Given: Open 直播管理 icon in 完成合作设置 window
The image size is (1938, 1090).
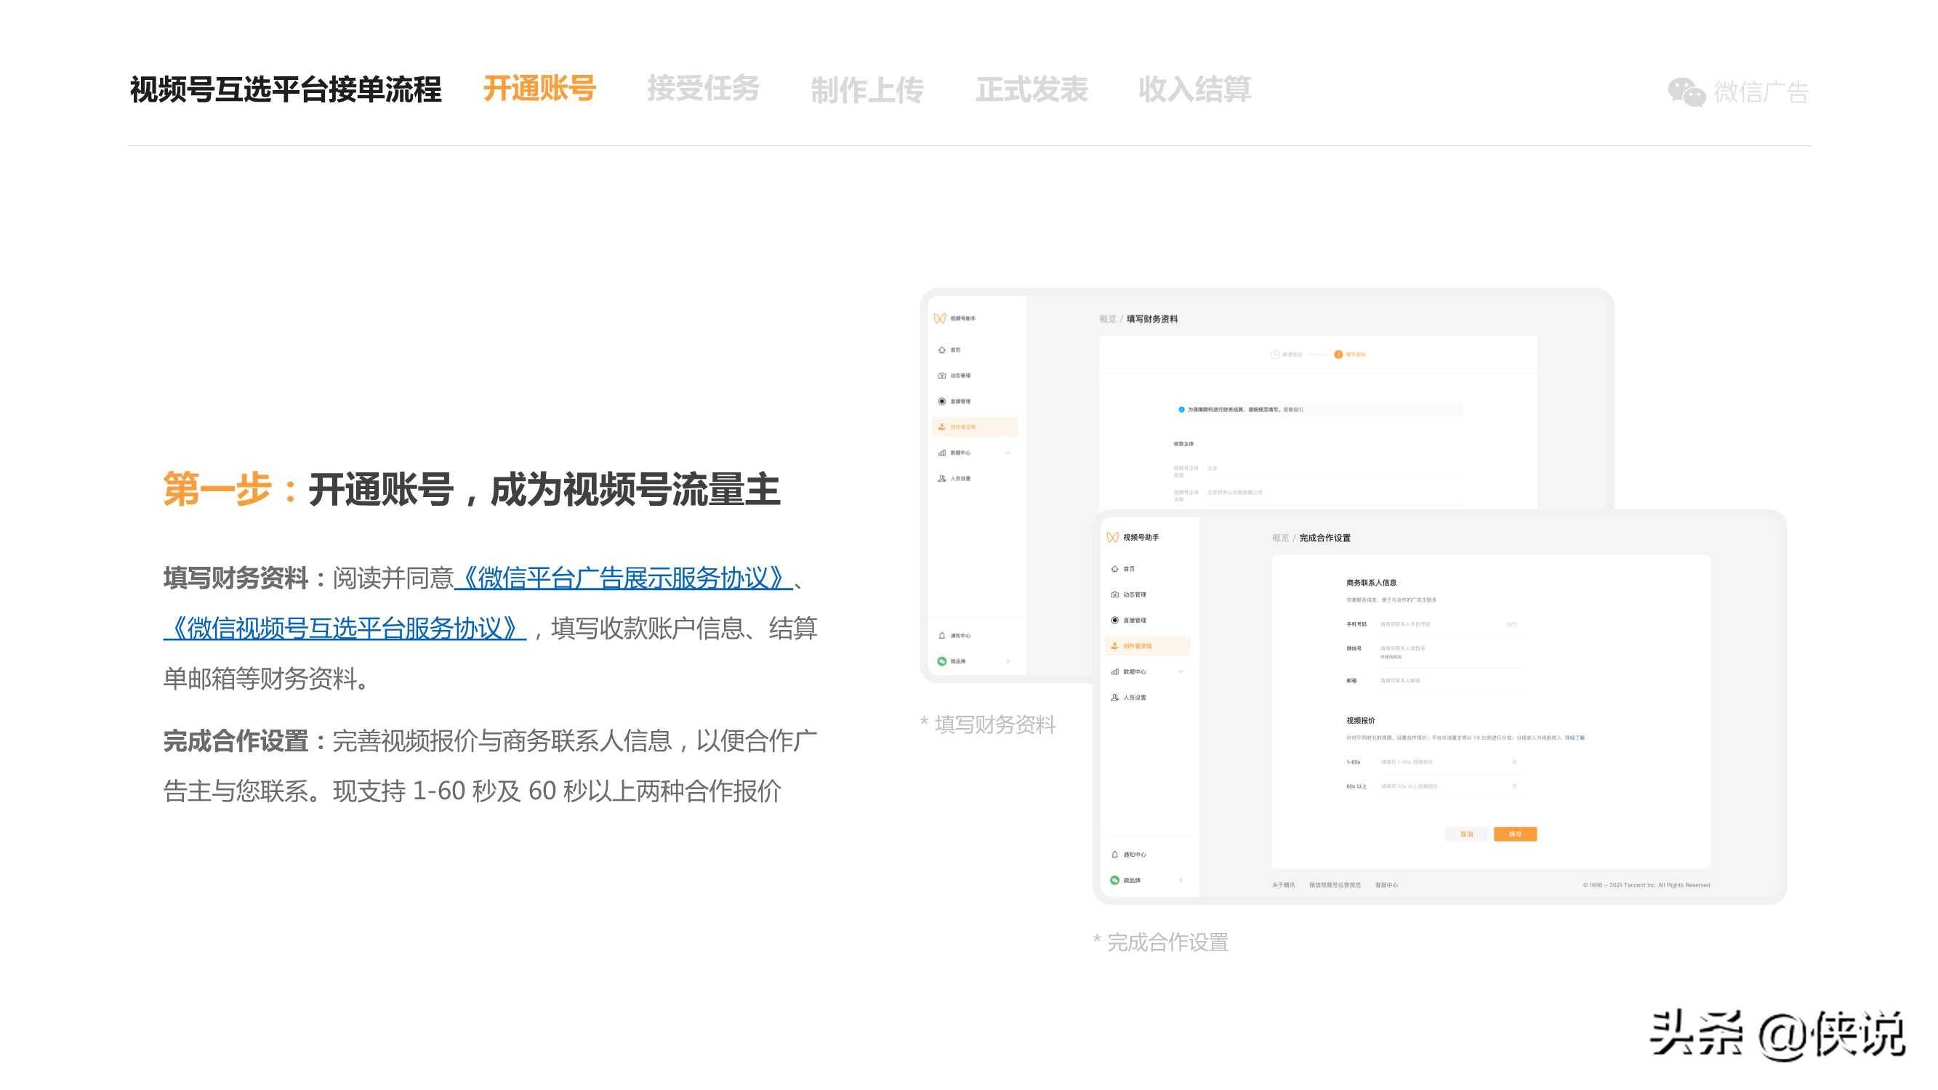Looking at the screenshot, I should [1115, 620].
